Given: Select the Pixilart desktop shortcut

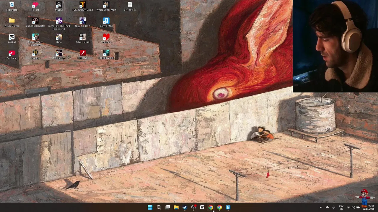Looking at the screenshot, I should tap(35, 6).
